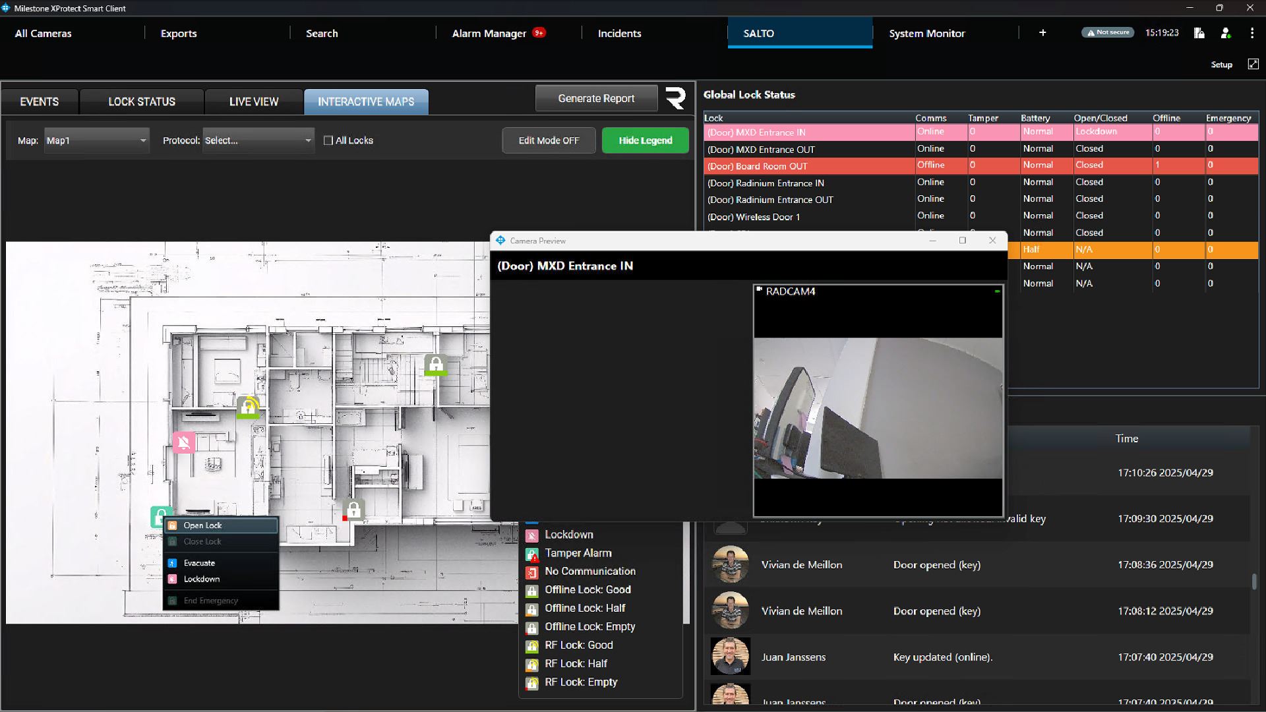
Task: Click the Open Lock icon in context menu
Action: click(x=172, y=525)
